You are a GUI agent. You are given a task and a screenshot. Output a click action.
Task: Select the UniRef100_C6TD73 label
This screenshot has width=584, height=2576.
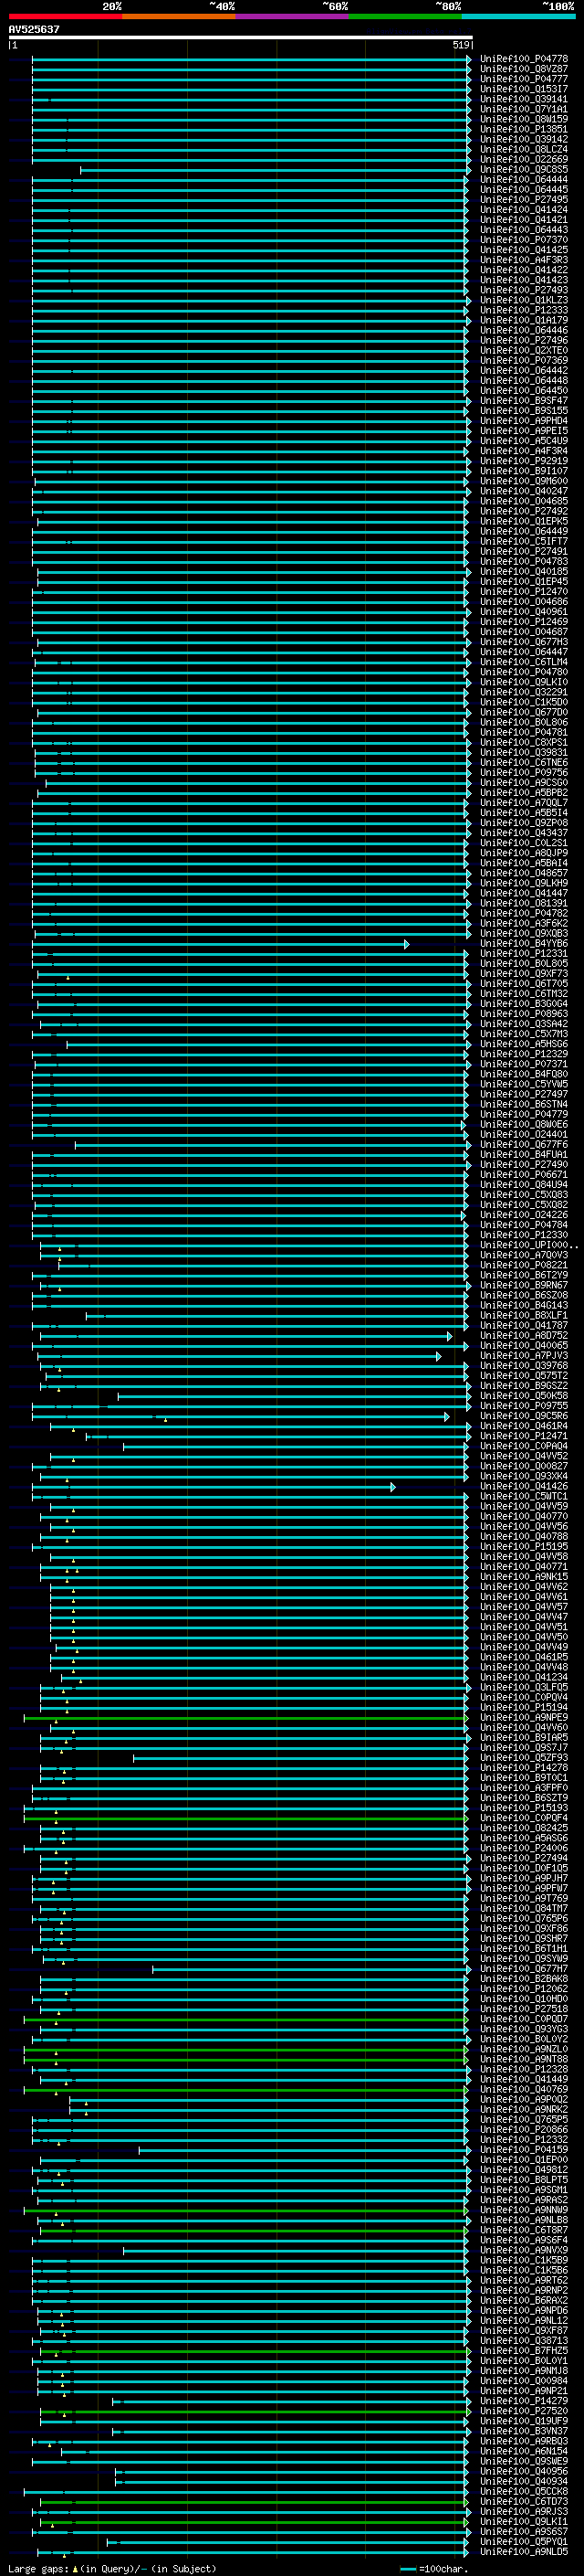tap(524, 2501)
